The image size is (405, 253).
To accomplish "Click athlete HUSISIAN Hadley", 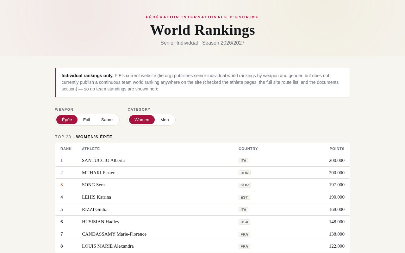I will [x=101, y=222].
